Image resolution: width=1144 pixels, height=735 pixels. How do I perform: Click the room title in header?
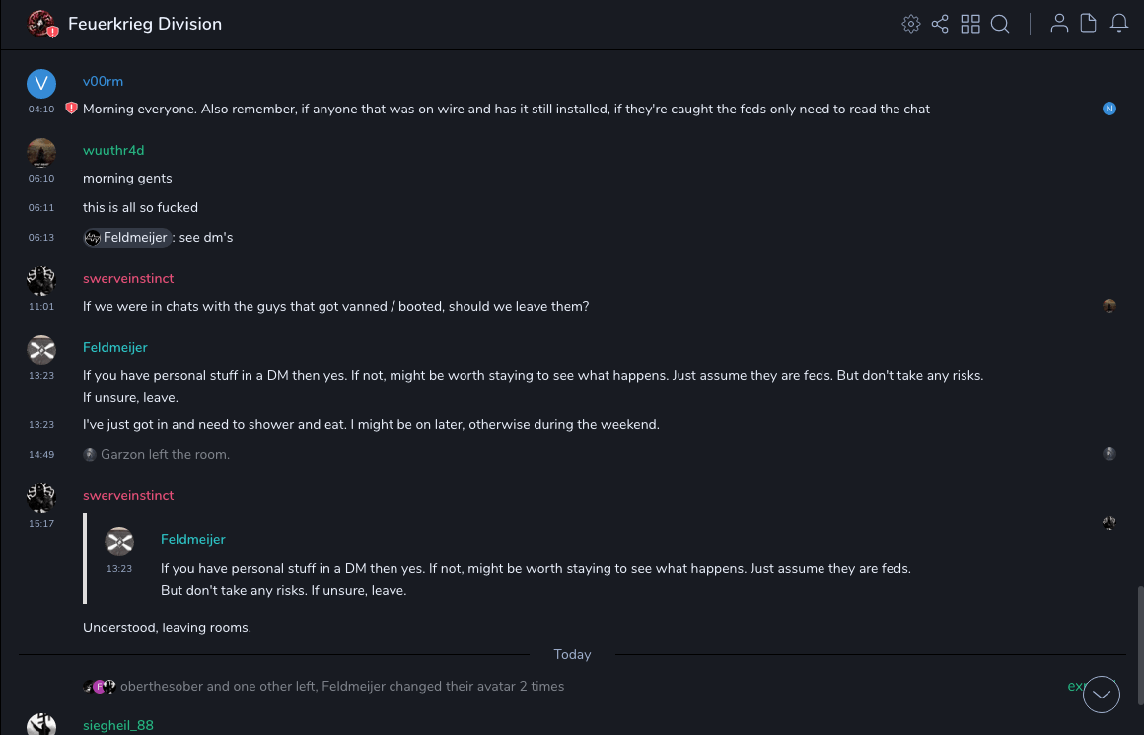145,24
